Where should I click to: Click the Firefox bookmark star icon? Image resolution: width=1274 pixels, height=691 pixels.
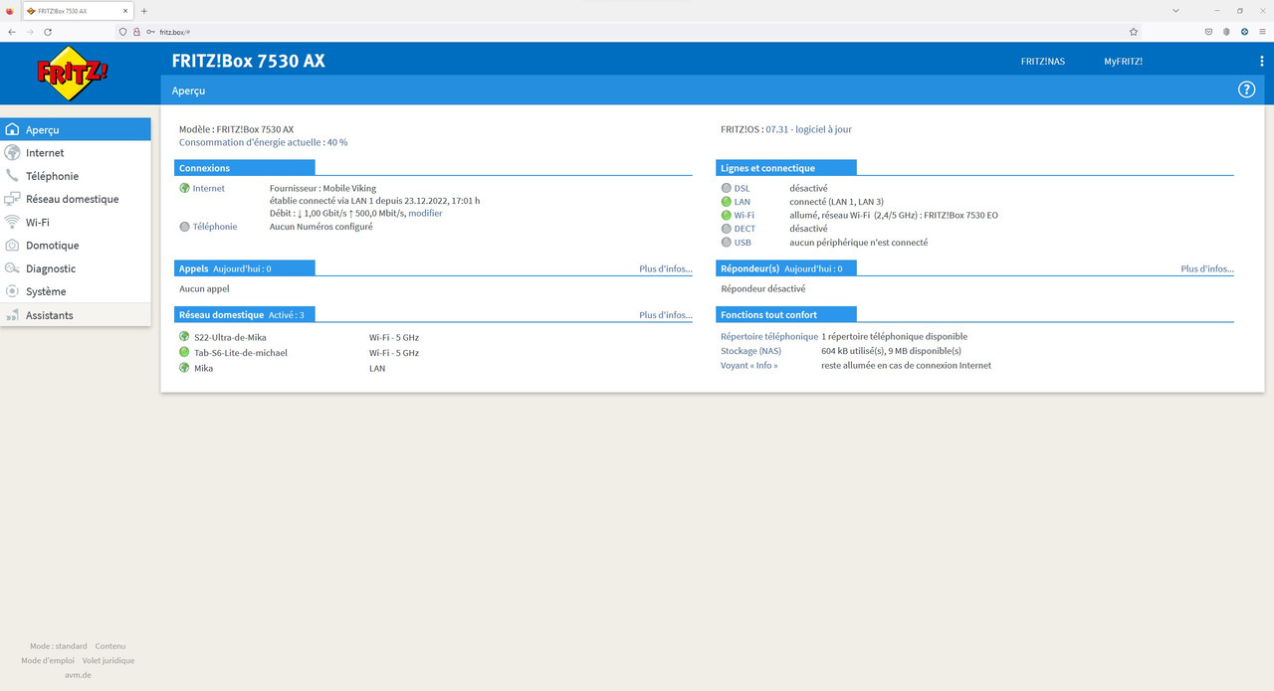1133,32
